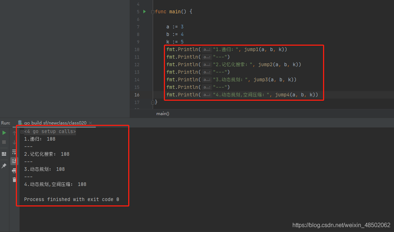Click console output line 3.动态规划: 108

pyautogui.click(x=44, y=169)
